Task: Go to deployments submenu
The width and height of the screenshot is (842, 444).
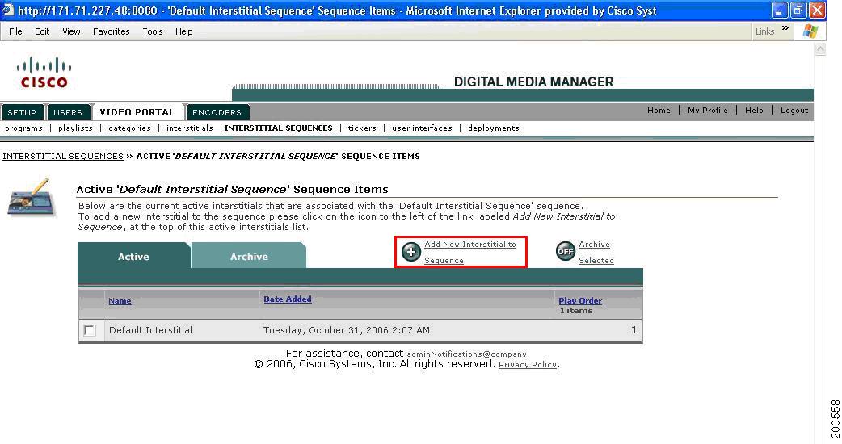Action: coord(494,128)
